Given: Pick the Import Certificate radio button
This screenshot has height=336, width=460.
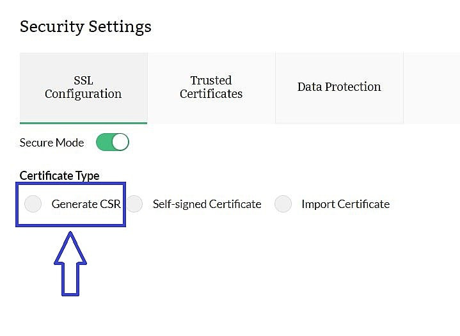Looking at the screenshot, I should [283, 204].
